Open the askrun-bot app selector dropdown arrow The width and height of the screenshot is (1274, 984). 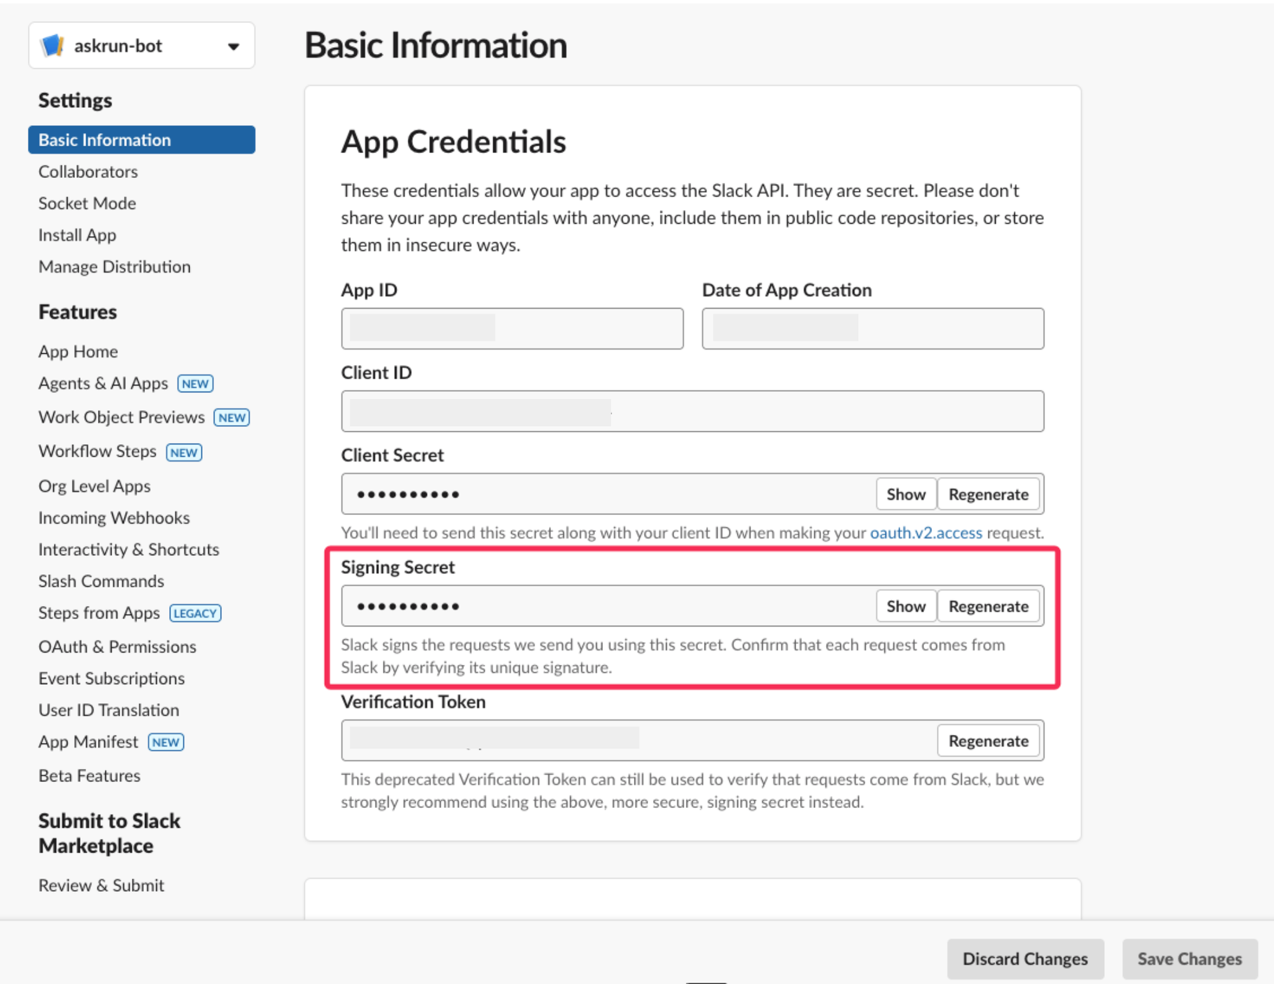coord(233,47)
